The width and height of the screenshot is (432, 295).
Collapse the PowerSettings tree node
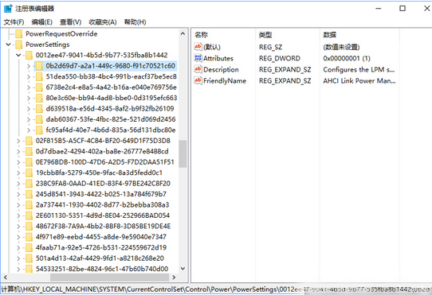(x=9, y=45)
